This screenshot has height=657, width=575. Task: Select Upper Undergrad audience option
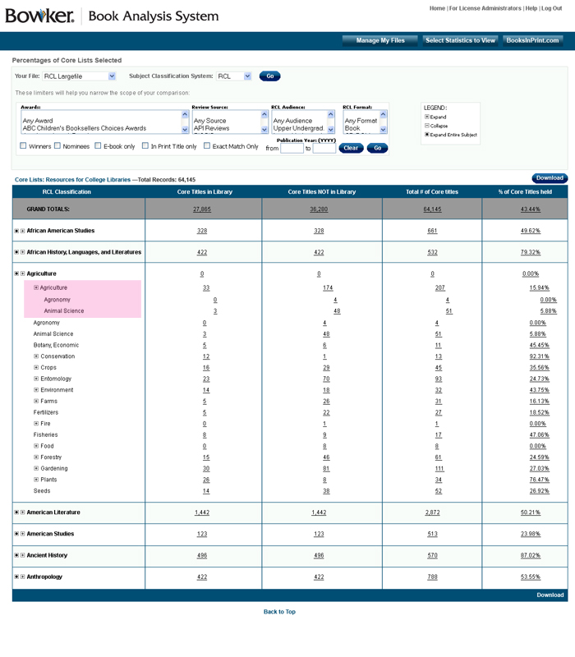pos(298,128)
